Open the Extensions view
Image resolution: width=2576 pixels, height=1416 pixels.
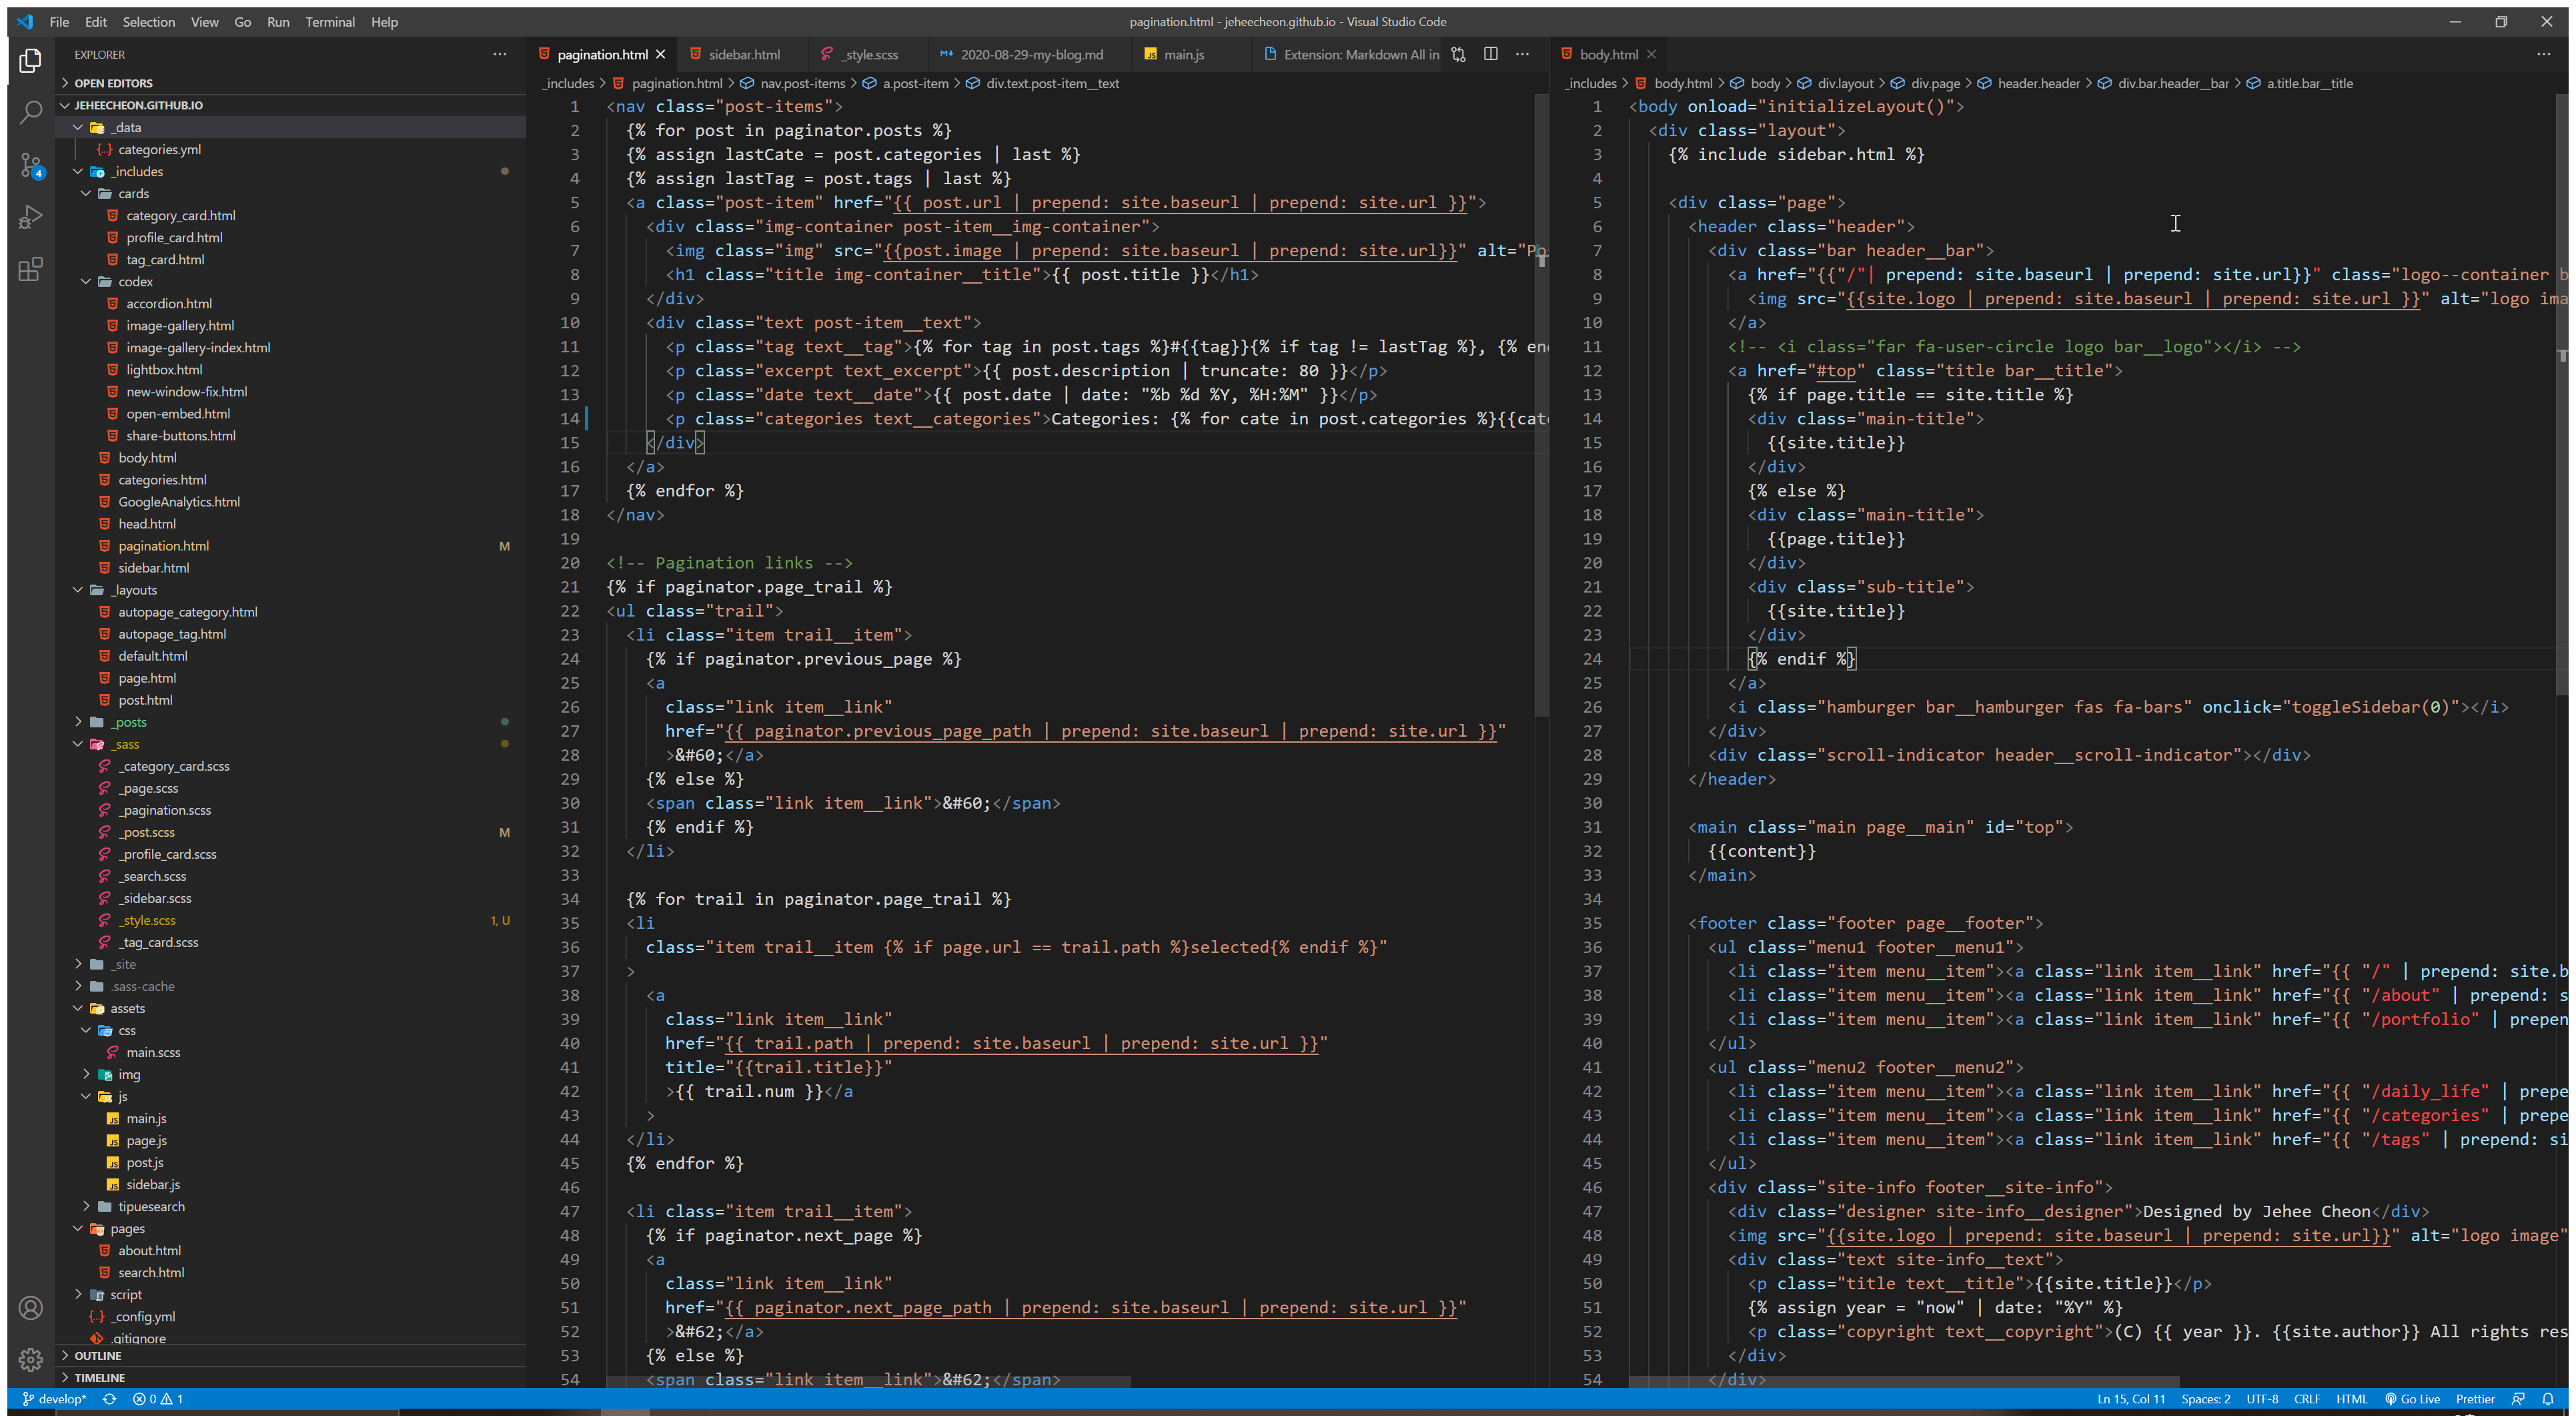tap(30, 269)
